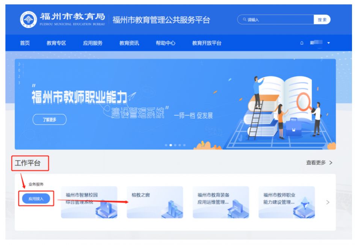Select the second carousel dot indicator
The image size is (355, 245).
(171, 145)
